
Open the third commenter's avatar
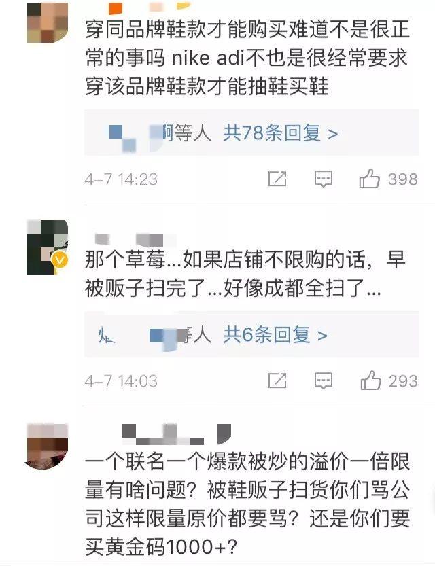click(x=48, y=446)
